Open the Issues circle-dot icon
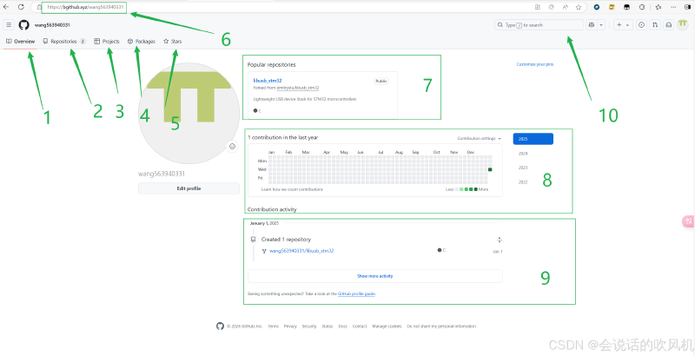 tap(641, 25)
